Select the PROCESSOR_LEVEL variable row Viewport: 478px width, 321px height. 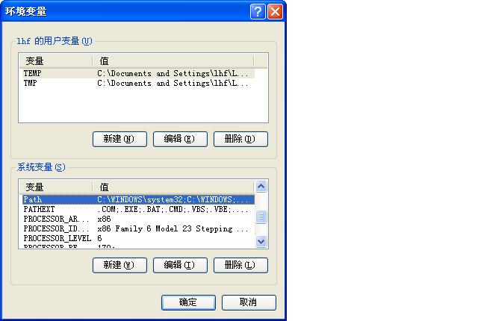[138, 238]
